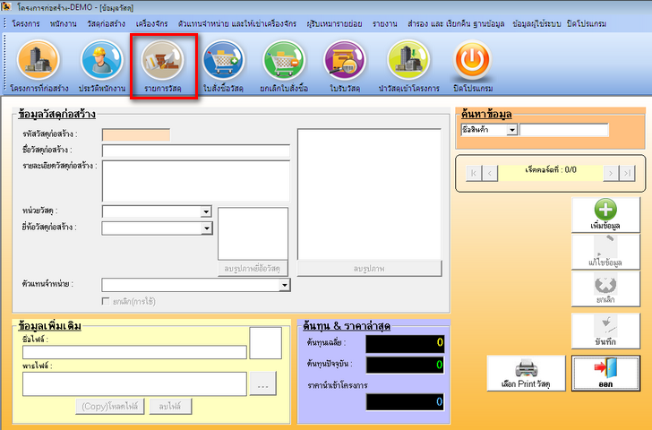
Task: Click the brand image preview box
Action: (x=253, y=234)
